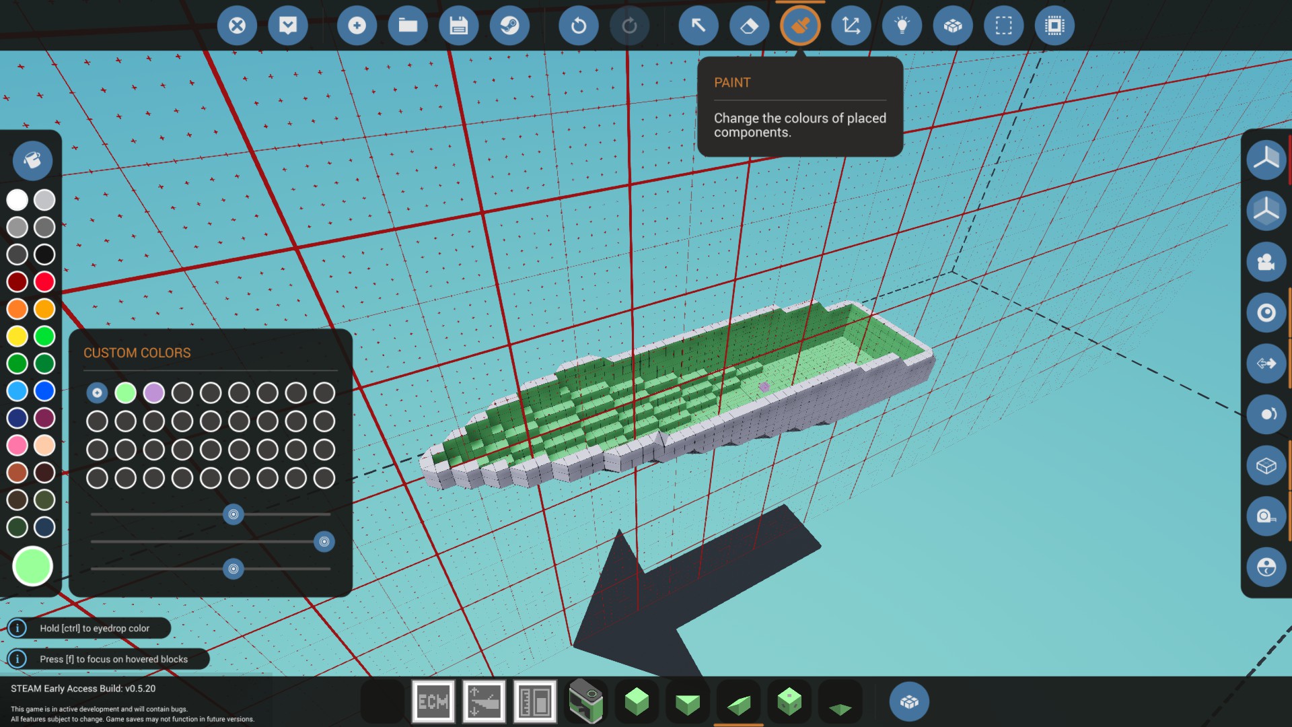Click the lightbulb icon in toolbar
Viewport: 1292px width, 727px height.
pyautogui.click(x=902, y=26)
